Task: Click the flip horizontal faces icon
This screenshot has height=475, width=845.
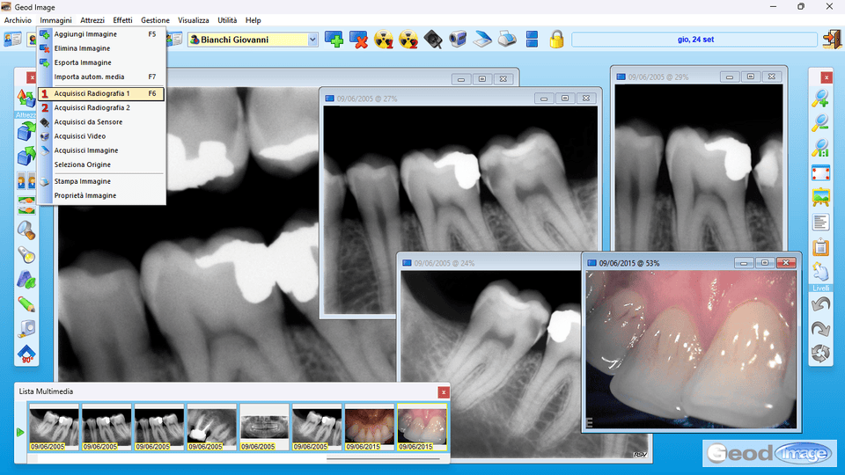Action: (x=26, y=180)
